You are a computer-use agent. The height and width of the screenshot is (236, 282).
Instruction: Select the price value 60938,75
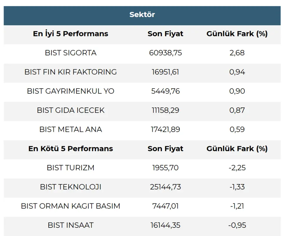pos(165,53)
